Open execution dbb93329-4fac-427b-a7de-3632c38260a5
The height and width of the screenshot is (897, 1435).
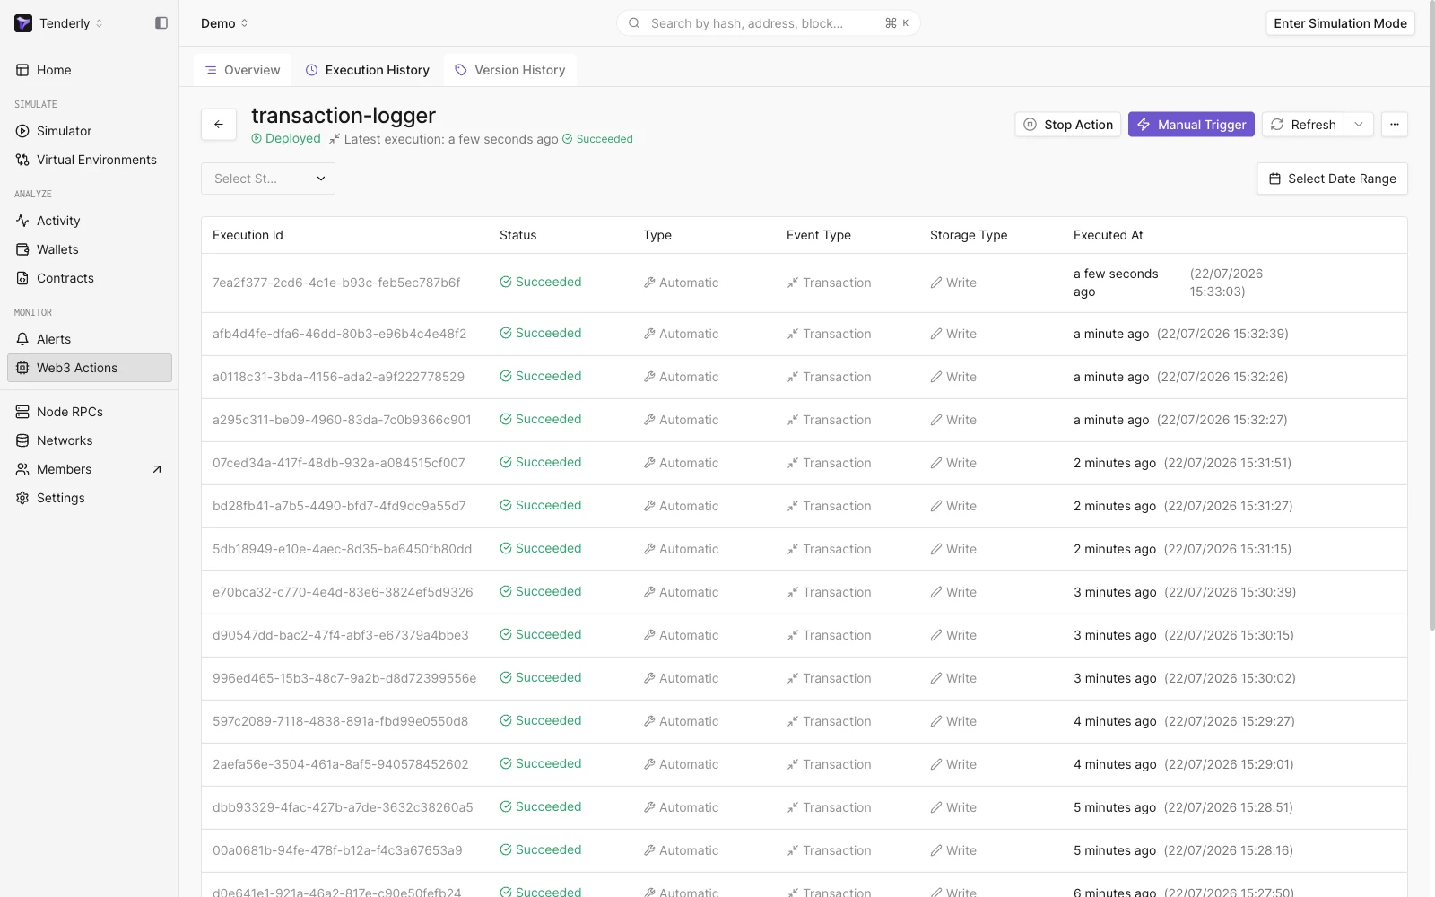[343, 807]
